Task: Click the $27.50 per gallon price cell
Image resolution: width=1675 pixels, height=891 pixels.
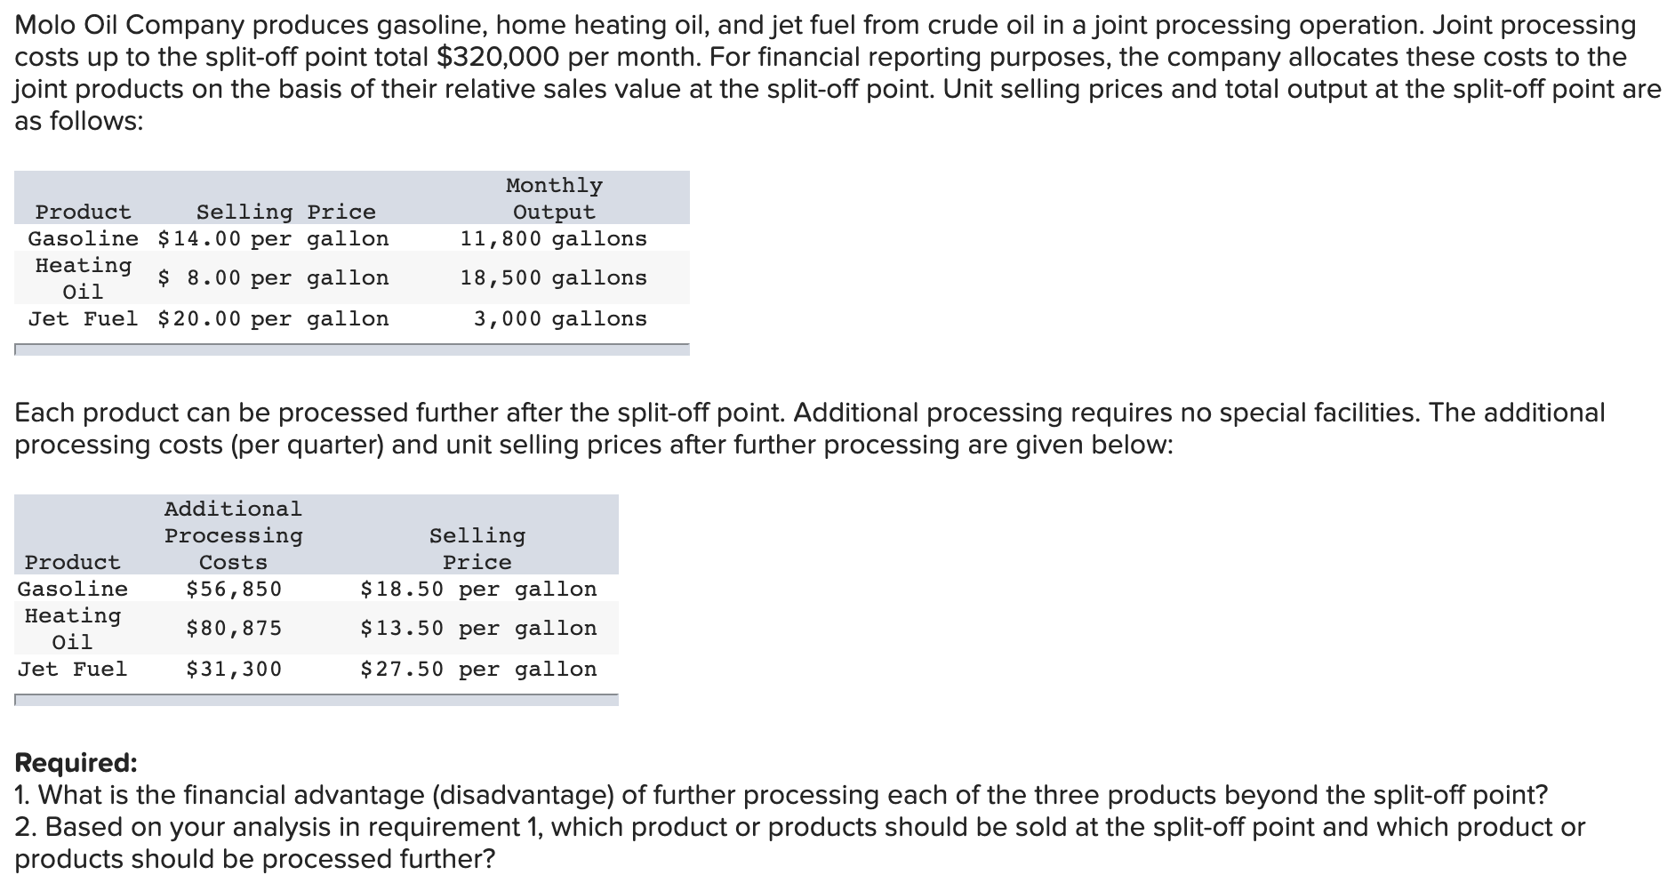Action: [x=478, y=669]
